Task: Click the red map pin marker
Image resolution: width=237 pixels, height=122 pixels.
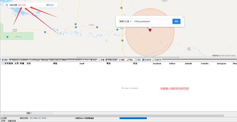Action: coord(150,30)
